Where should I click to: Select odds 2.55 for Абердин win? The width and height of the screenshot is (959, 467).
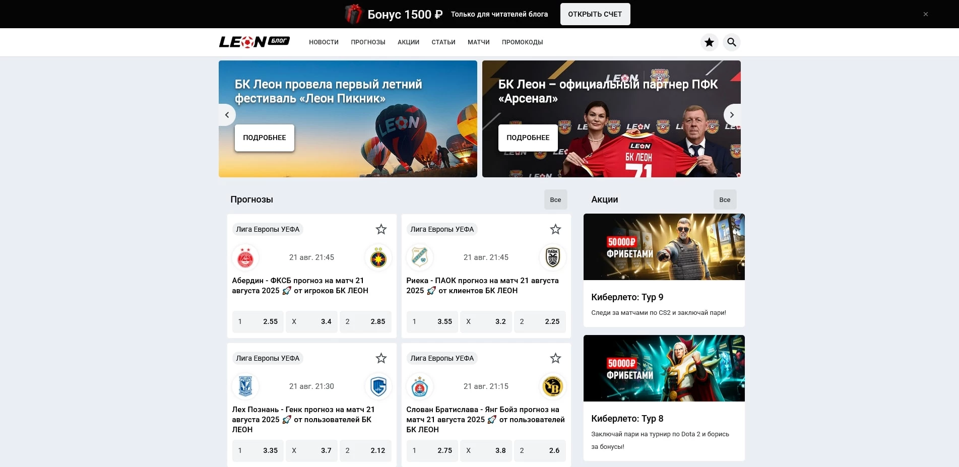click(x=258, y=321)
